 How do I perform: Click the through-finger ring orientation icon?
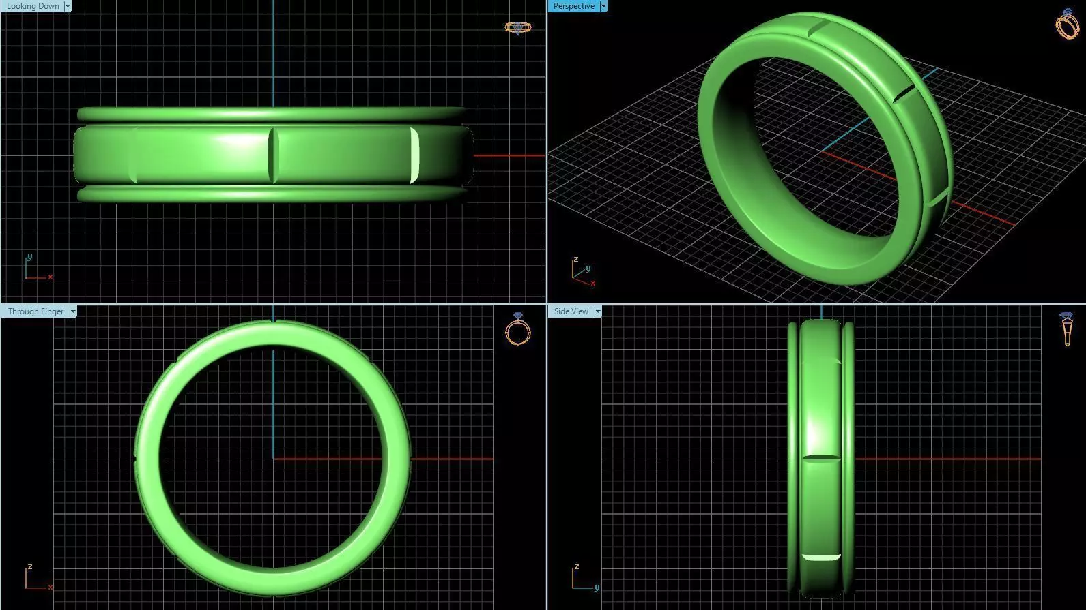(517, 329)
